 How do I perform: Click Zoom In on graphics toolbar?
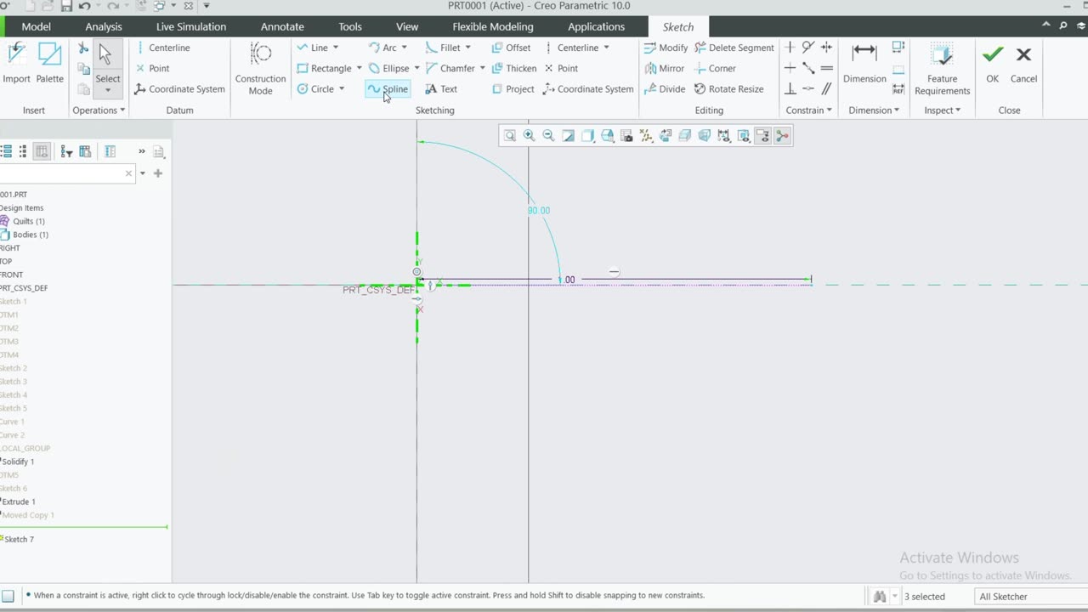[529, 135]
